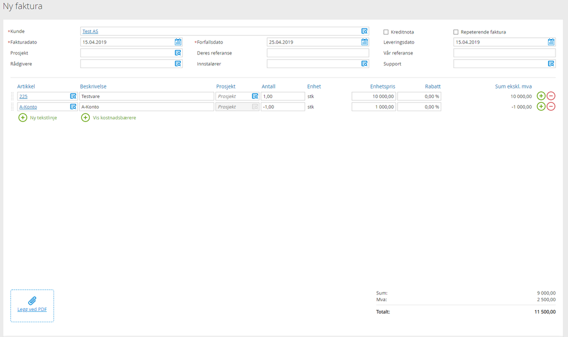Add line after Testvare row with green plus
The height and width of the screenshot is (337, 568).
click(x=541, y=96)
